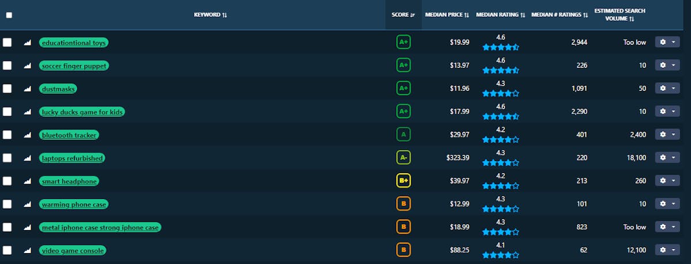This screenshot has height=264, width=691.
Task: Open trend chart for warming phone case
Action: 27,204
